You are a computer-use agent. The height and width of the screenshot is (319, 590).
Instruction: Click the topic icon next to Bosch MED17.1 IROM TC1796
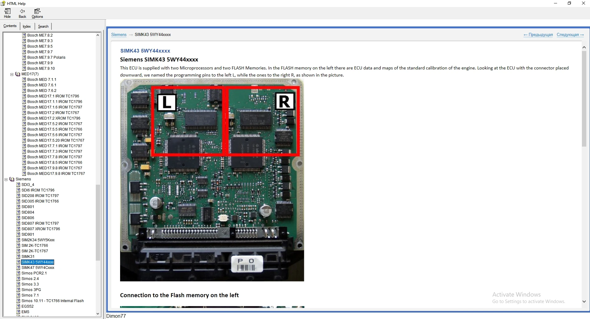(x=24, y=96)
